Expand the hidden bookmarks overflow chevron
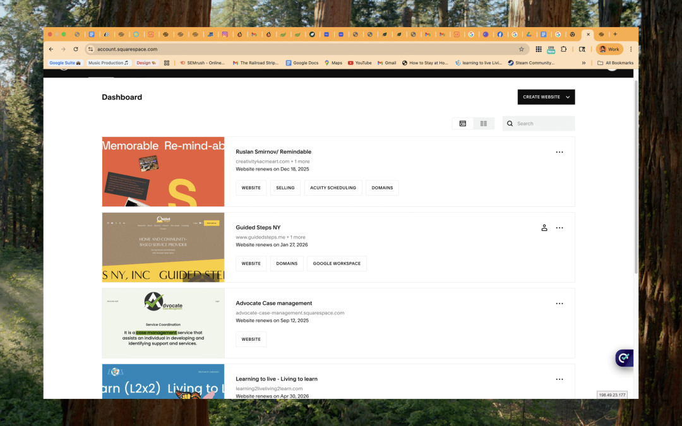The image size is (682, 426). pyautogui.click(x=584, y=62)
